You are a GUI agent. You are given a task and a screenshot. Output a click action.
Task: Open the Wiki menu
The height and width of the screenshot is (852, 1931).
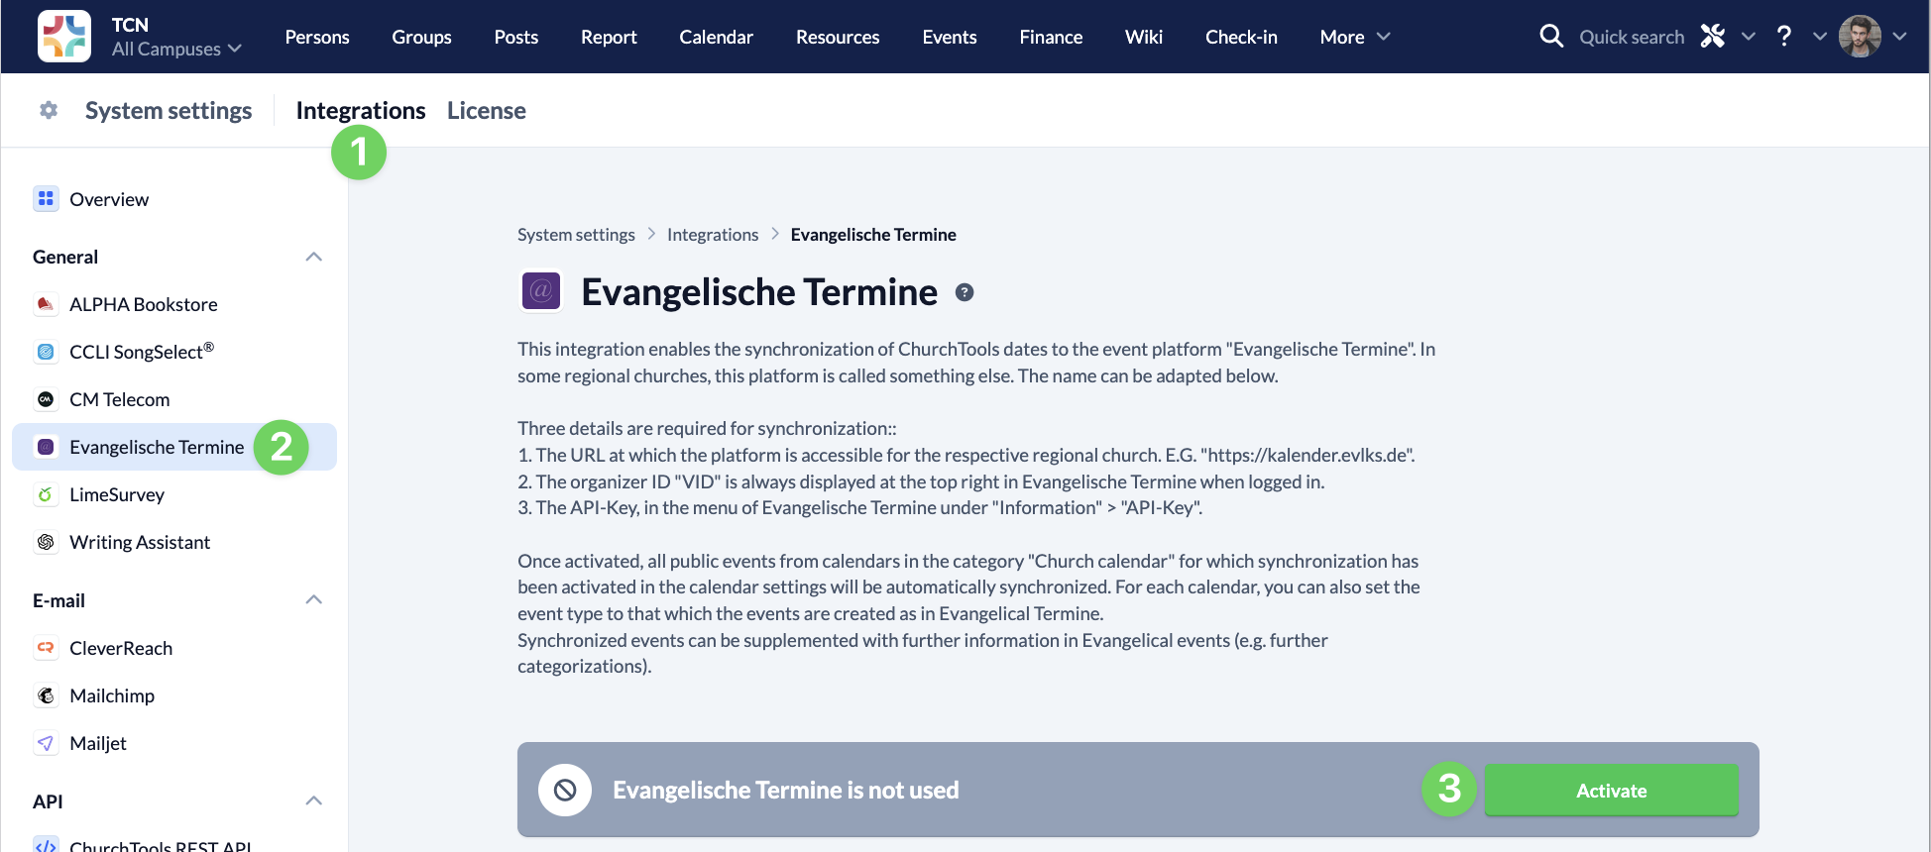click(1144, 37)
